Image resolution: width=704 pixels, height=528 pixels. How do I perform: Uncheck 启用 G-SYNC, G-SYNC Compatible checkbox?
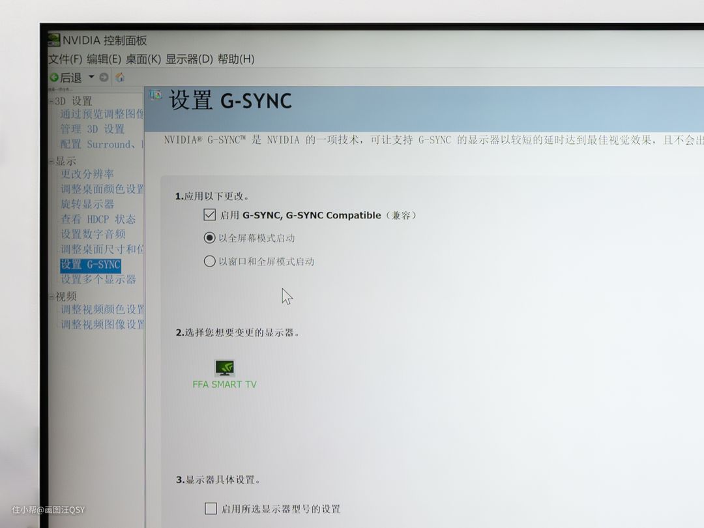click(210, 214)
